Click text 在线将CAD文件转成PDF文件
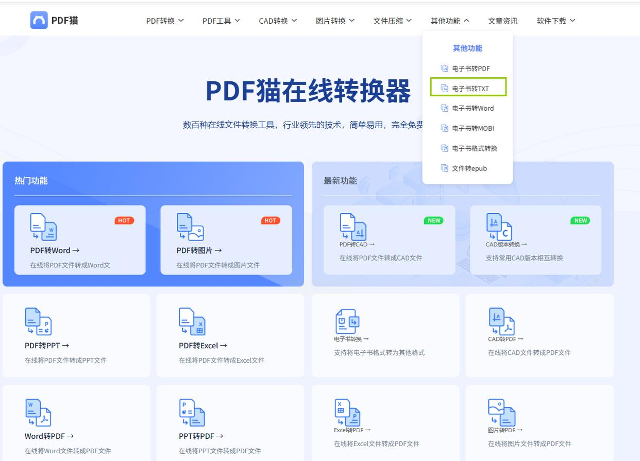 529,353
